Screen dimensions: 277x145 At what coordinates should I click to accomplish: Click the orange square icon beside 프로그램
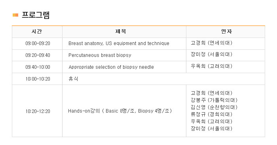coord(15,15)
